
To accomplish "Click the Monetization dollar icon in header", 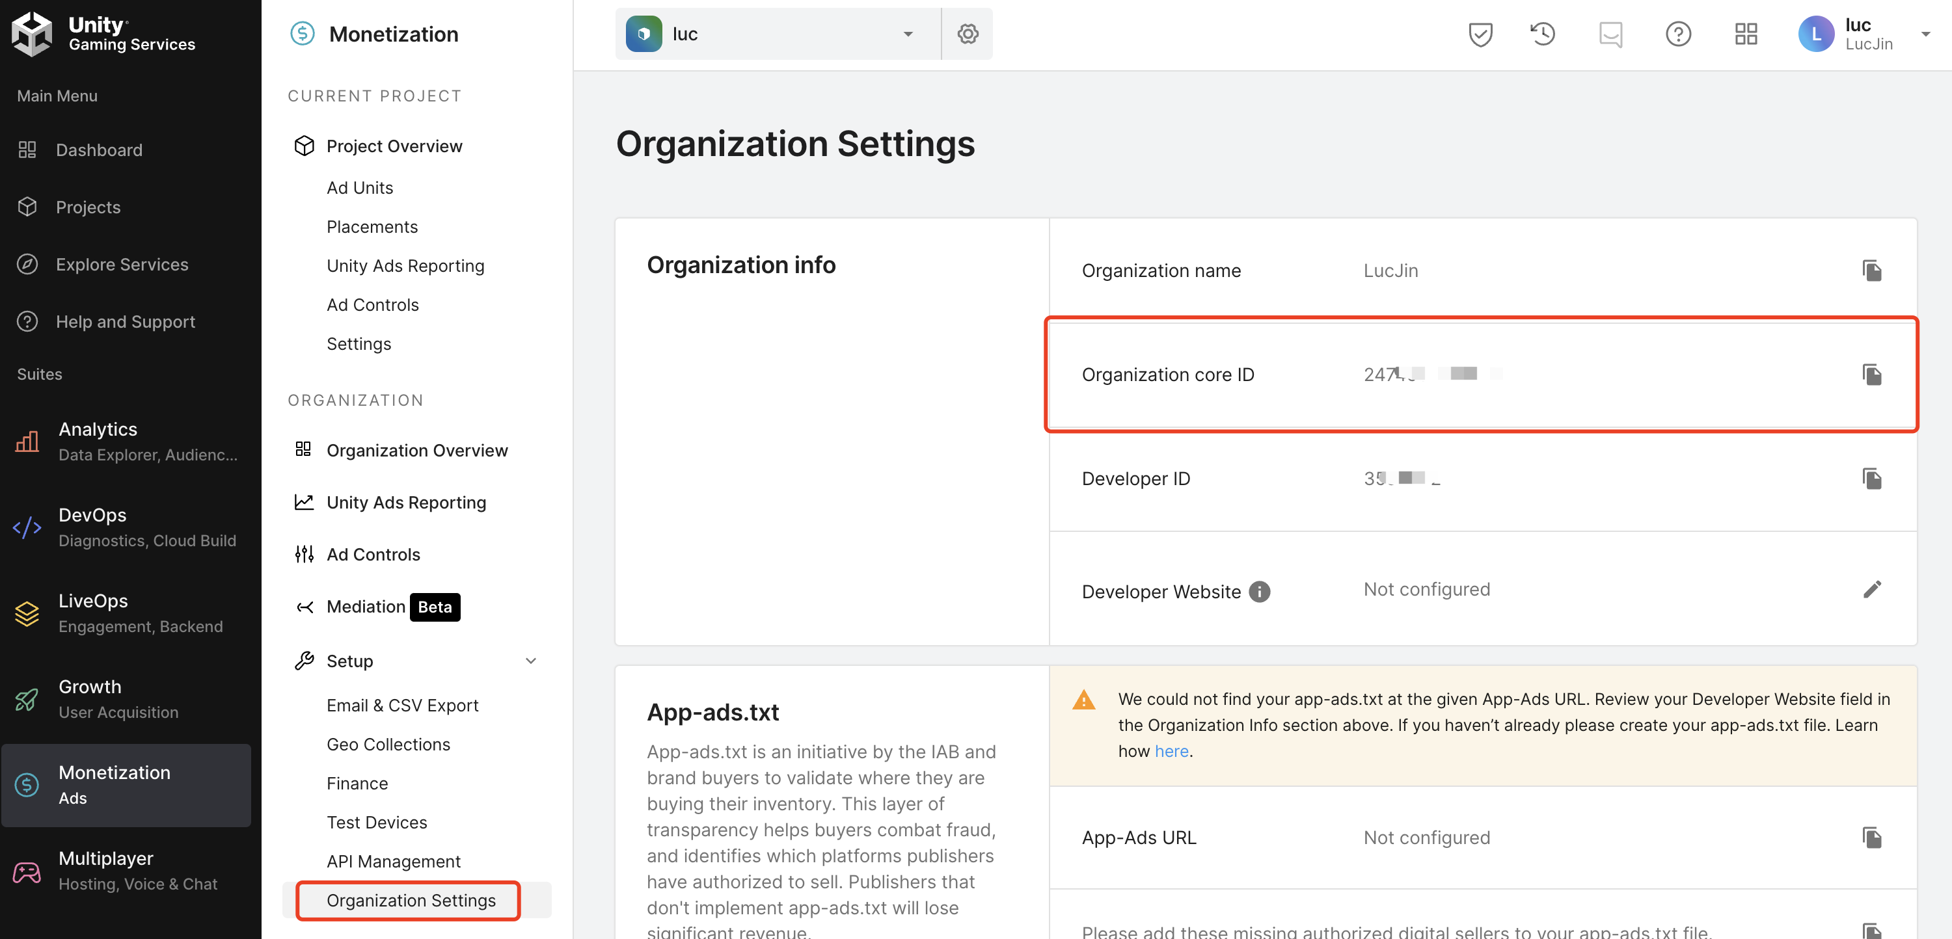I will tap(303, 34).
